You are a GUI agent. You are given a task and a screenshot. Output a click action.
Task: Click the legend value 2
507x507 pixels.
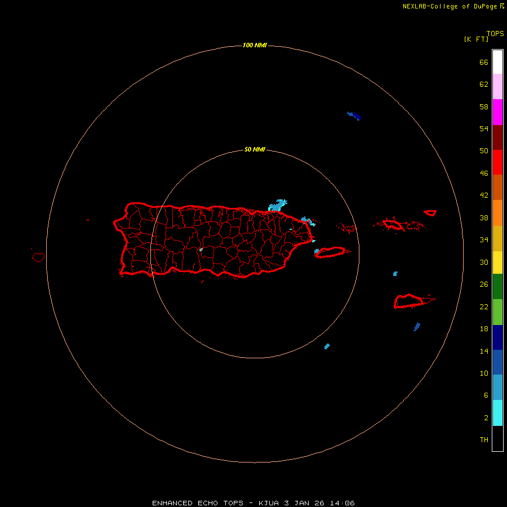click(486, 418)
